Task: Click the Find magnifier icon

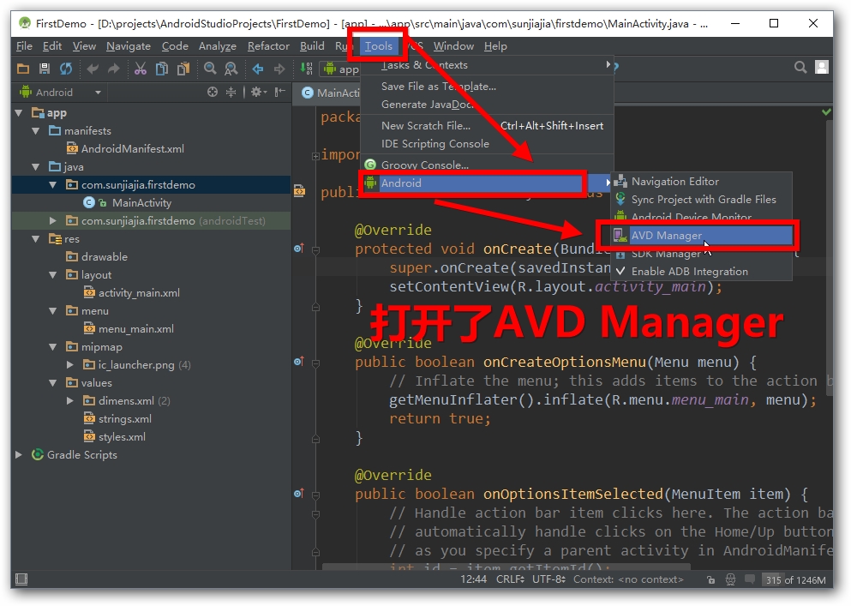Action: (x=210, y=69)
